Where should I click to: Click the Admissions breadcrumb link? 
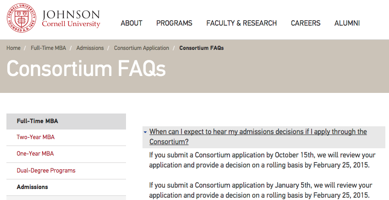[90, 48]
